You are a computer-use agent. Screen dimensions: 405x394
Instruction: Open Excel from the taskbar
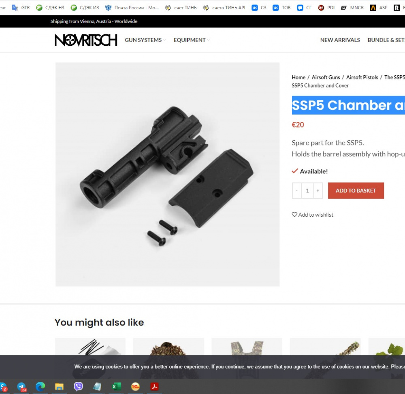[x=117, y=387]
